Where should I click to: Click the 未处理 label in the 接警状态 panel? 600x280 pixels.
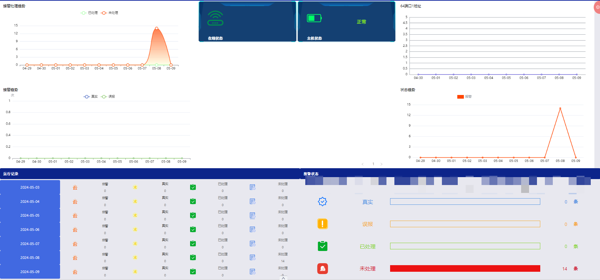[x=368, y=268]
